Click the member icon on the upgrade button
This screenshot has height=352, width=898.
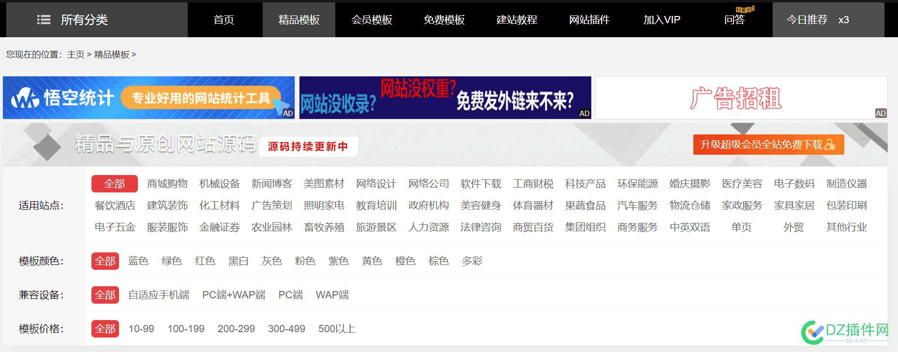830,145
